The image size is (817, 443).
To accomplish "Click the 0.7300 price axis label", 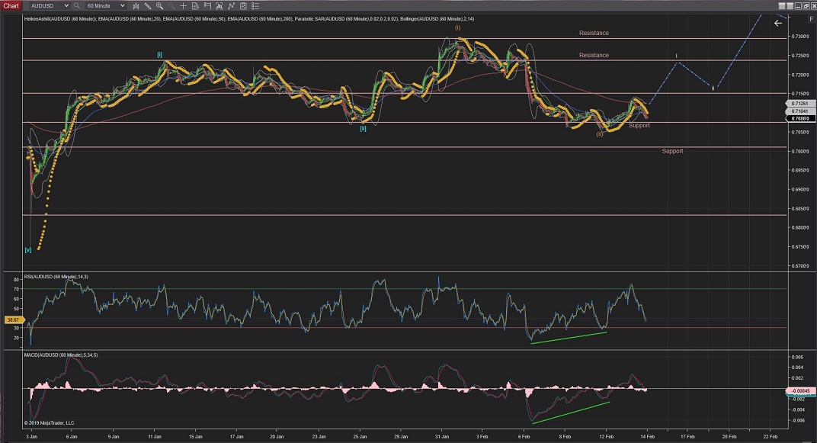I will (x=801, y=37).
